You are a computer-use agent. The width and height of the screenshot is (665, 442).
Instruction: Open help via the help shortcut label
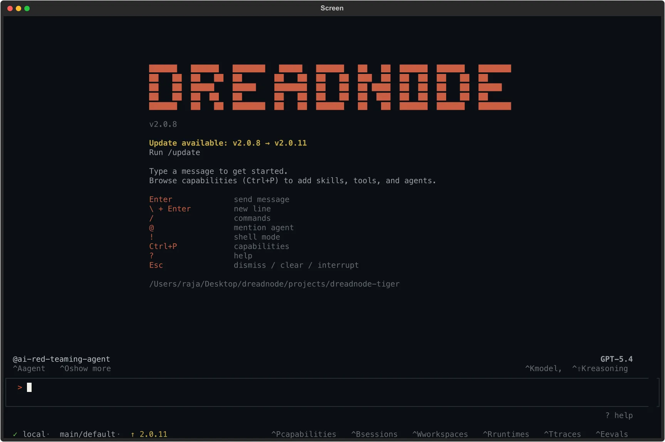(x=620, y=415)
